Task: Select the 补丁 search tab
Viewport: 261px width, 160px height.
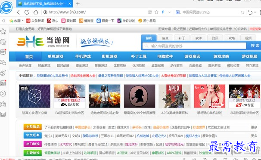Action: click(x=182, y=38)
